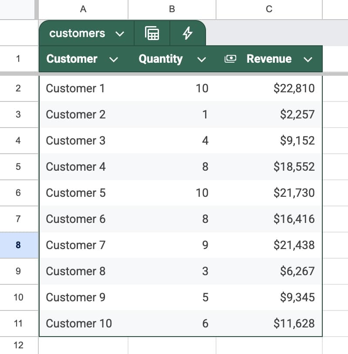Select column B header
The image size is (348, 354).
pos(172,9)
